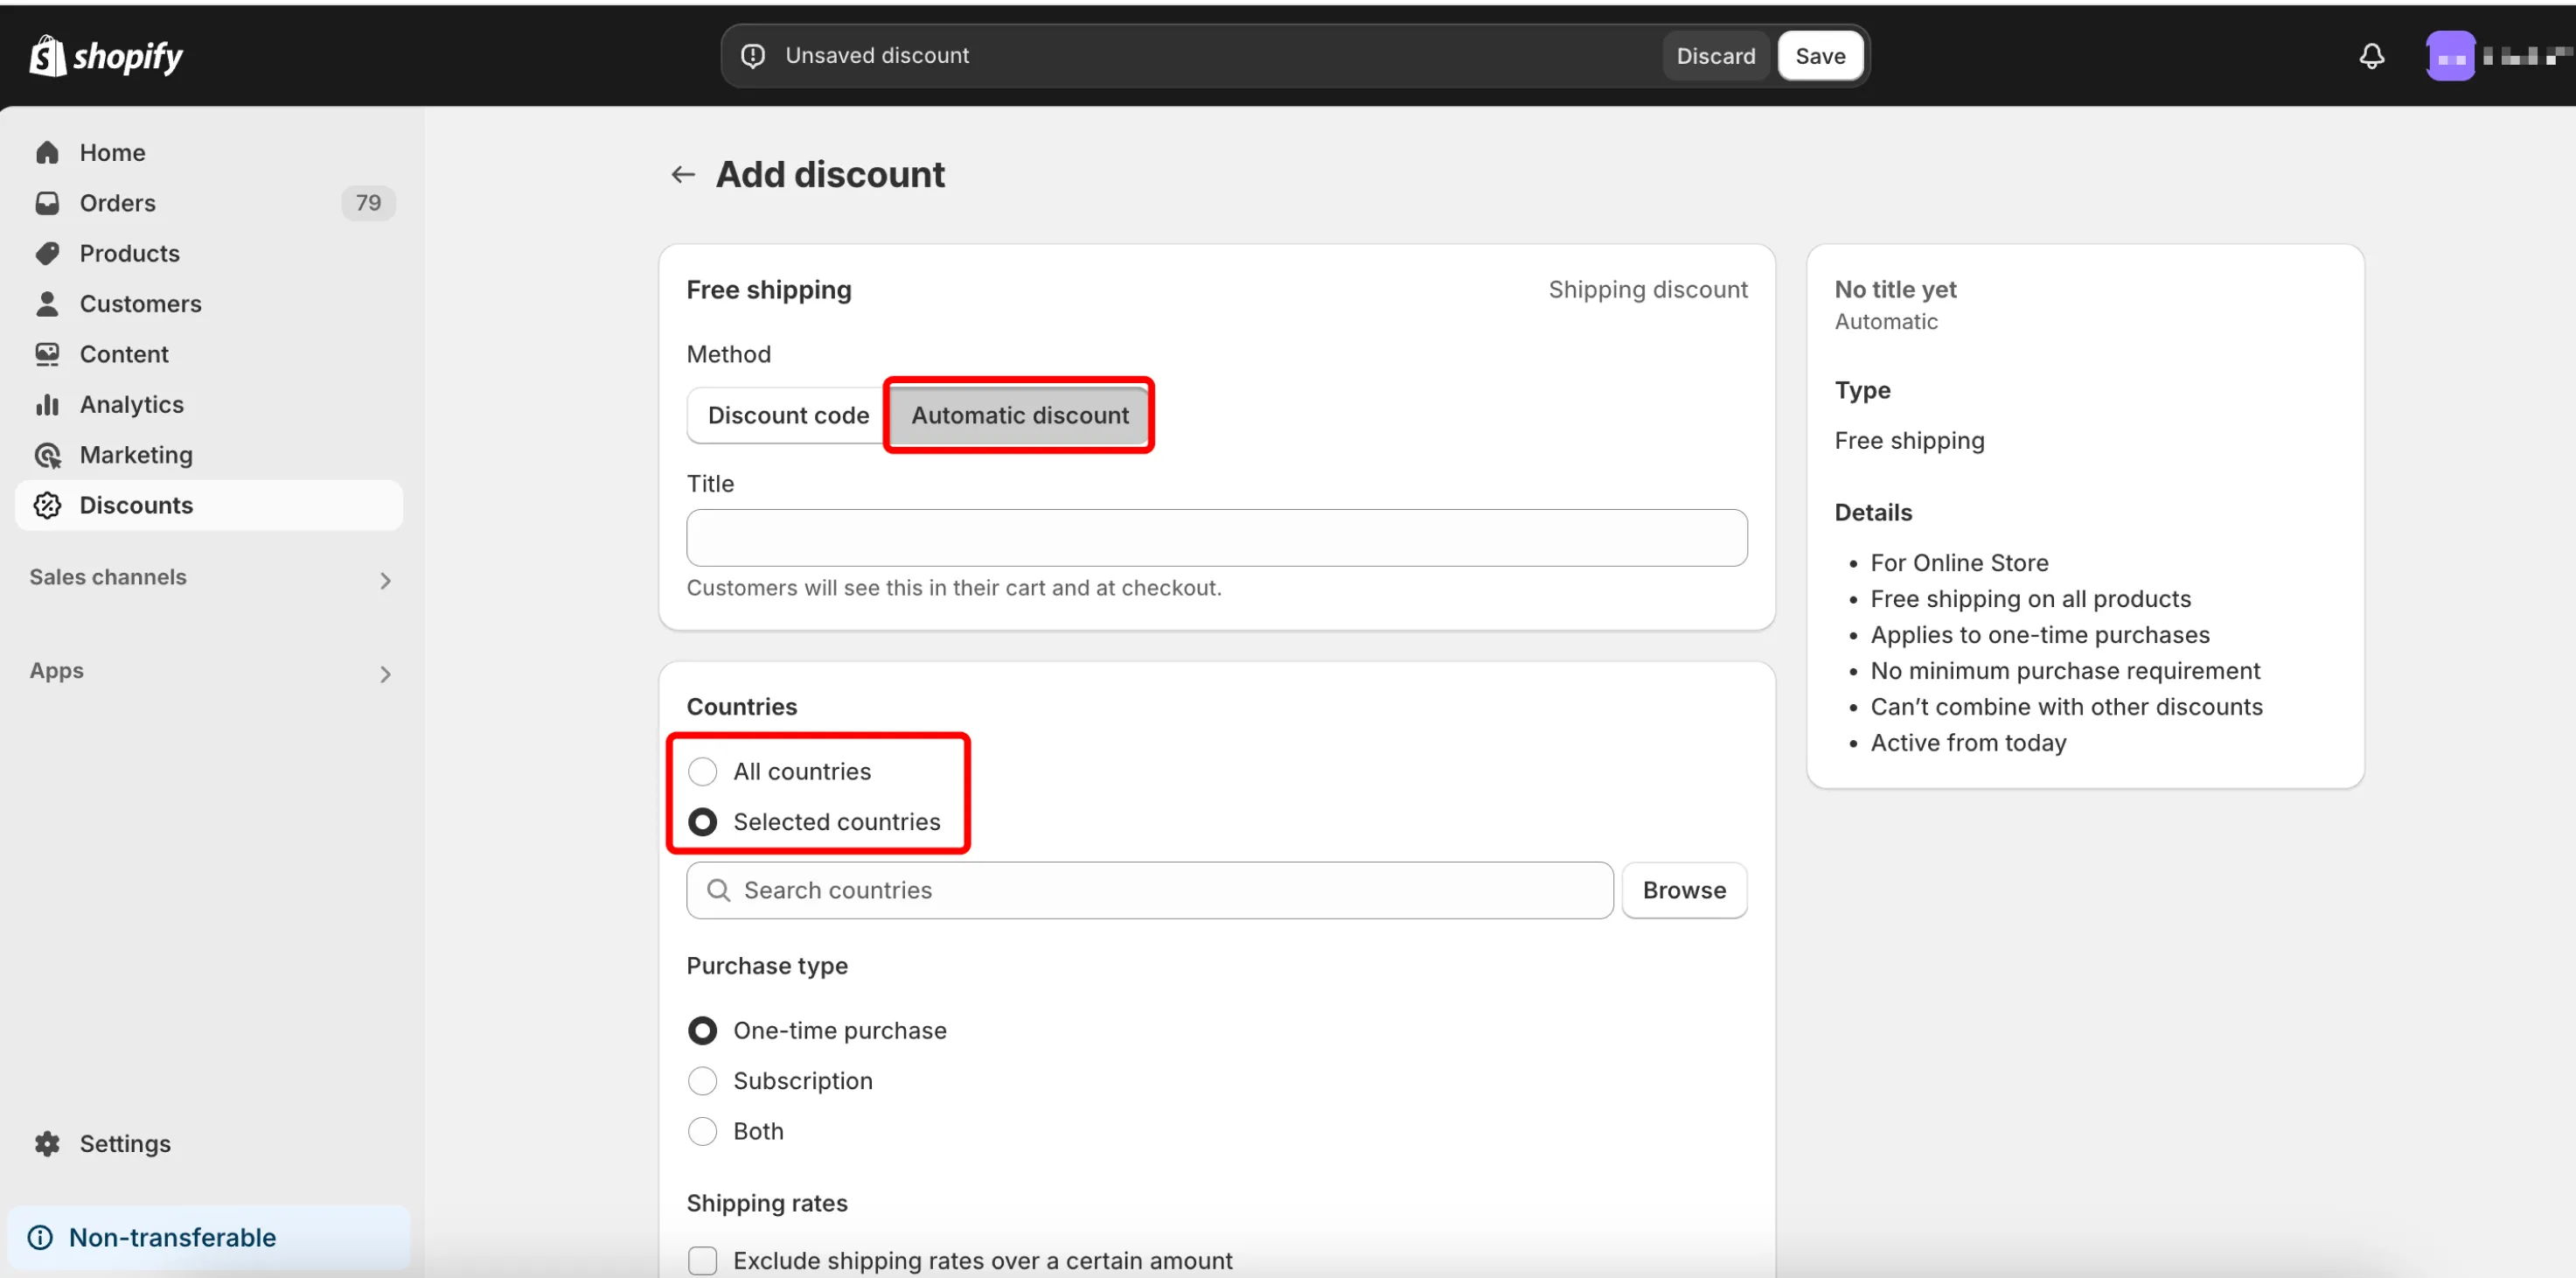Screen dimensions: 2576x1278
Task: Switch method to Discount code
Action: click(x=787, y=415)
